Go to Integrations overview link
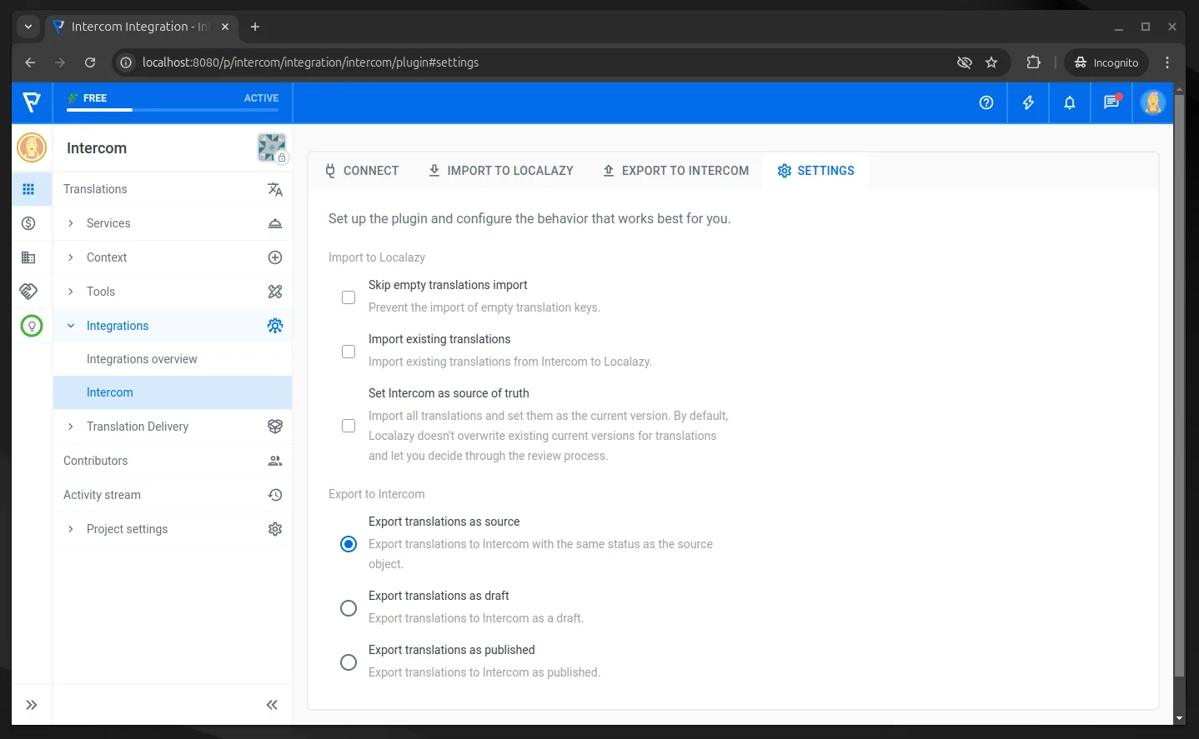This screenshot has width=1199, height=739. click(142, 359)
